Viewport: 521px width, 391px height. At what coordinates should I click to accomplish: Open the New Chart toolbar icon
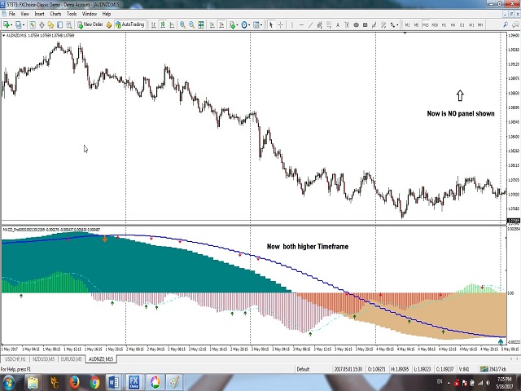click(6, 24)
